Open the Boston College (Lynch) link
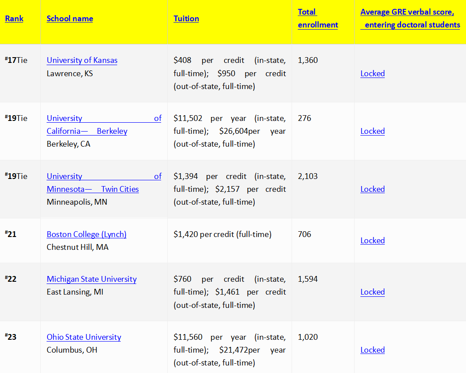Screen dimensions: 466x373 click(87, 234)
